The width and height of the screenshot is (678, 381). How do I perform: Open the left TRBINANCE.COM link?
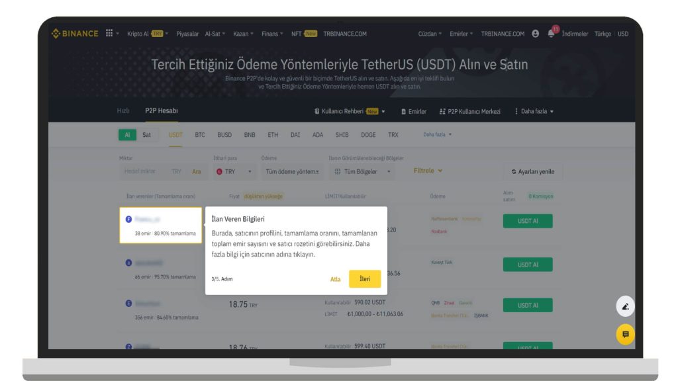pos(345,34)
